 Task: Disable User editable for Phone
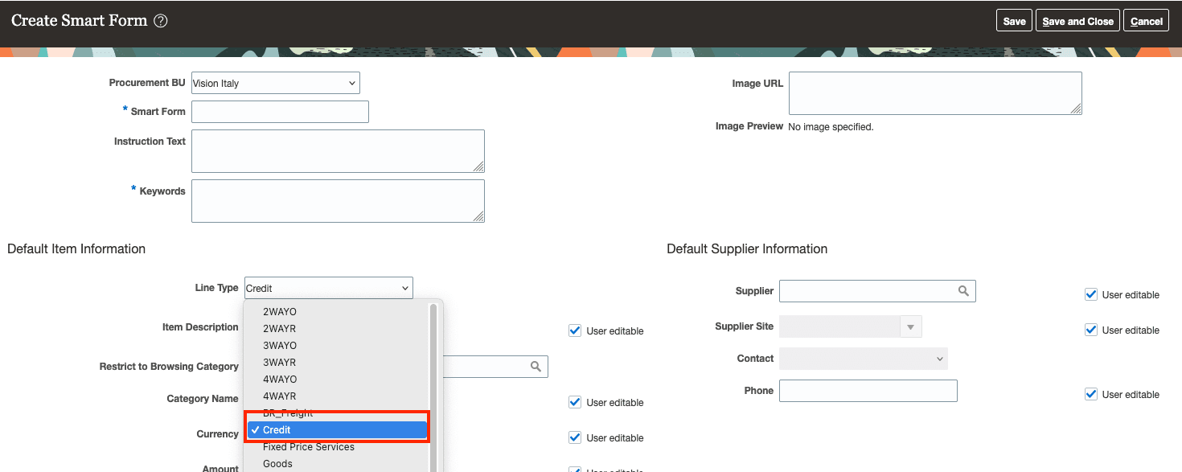click(x=1091, y=394)
